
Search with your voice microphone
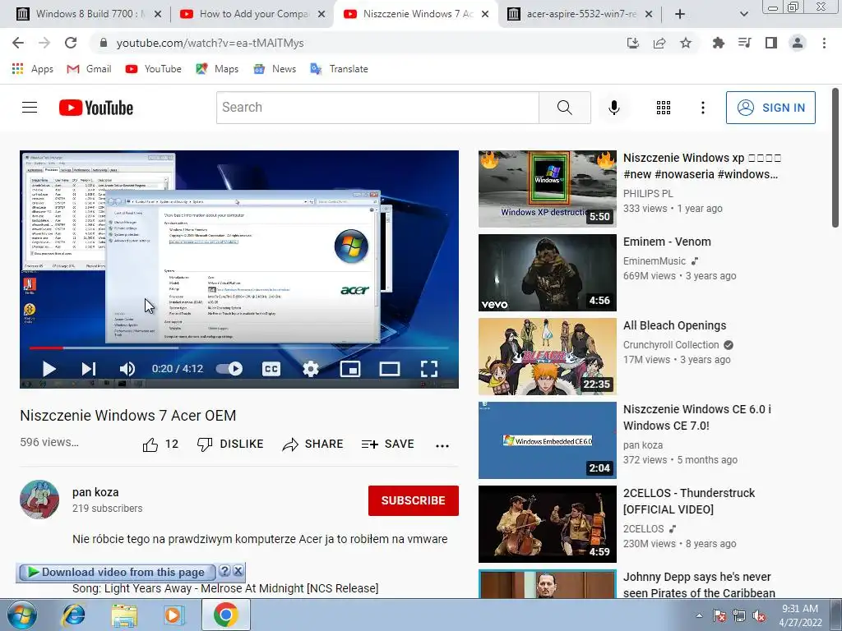(x=613, y=108)
